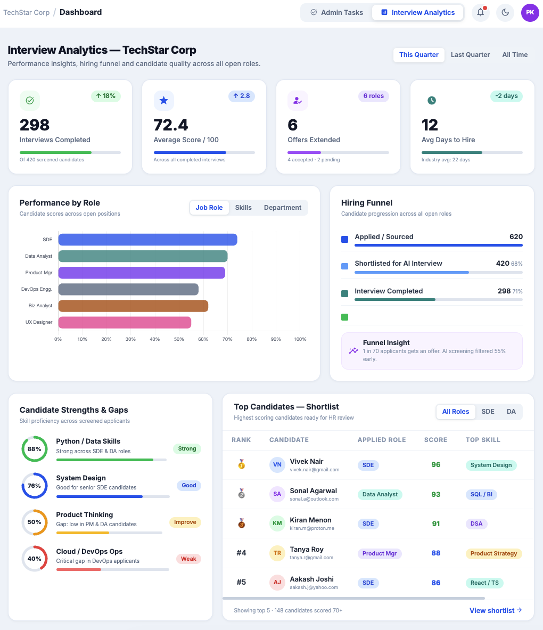543x630 pixels.
Task: Click the 88% Python skills ring
Action: [34, 449]
